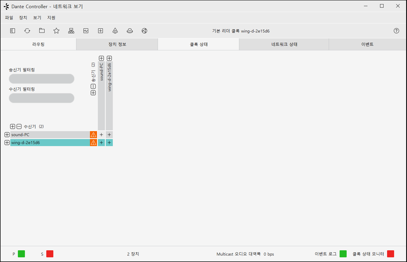Click the 이벤트 로그 label
407x262 pixels.
point(326,254)
